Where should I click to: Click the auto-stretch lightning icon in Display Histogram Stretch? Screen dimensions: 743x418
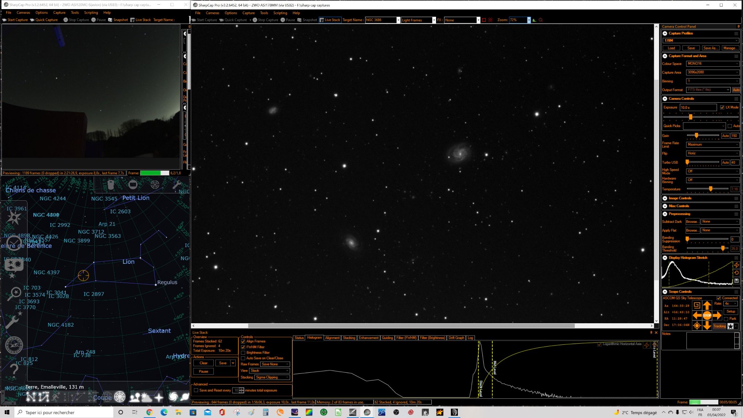tap(736, 265)
